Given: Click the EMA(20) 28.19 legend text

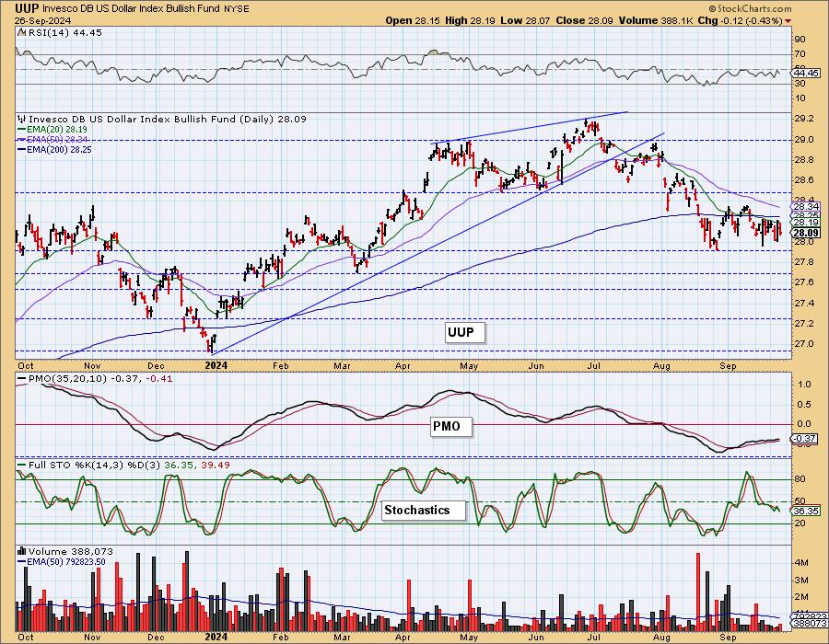Looking at the screenshot, I should tap(58, 130).
